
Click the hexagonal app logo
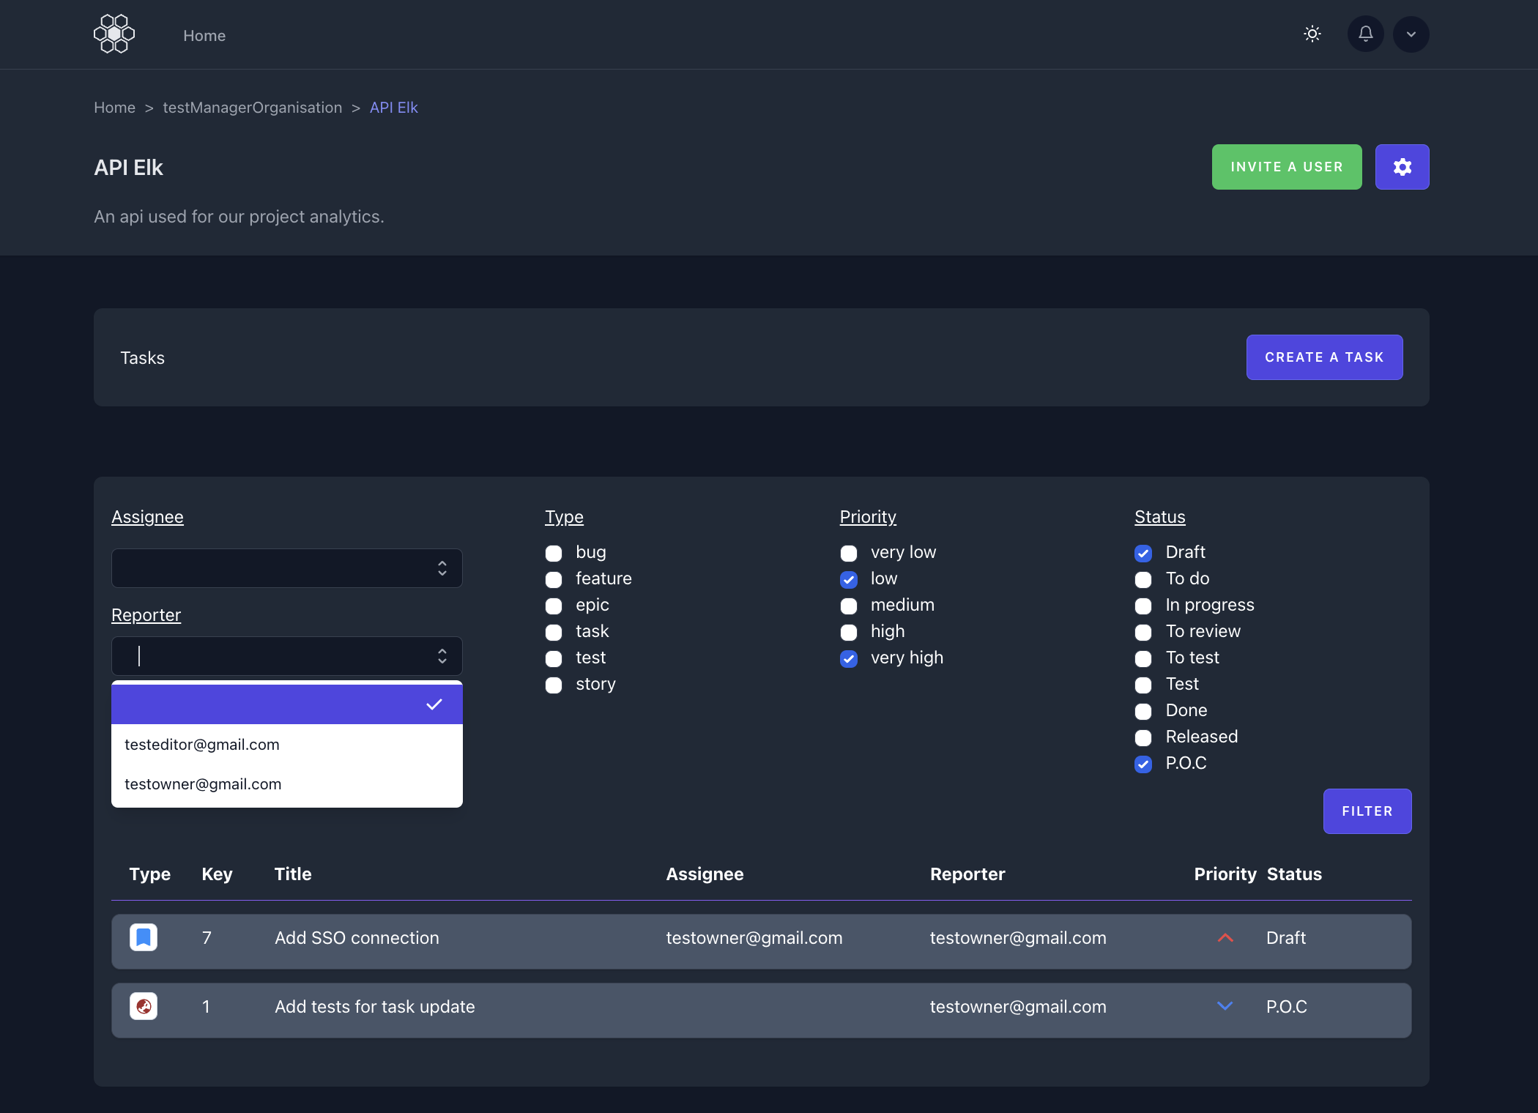coord(114,34)
